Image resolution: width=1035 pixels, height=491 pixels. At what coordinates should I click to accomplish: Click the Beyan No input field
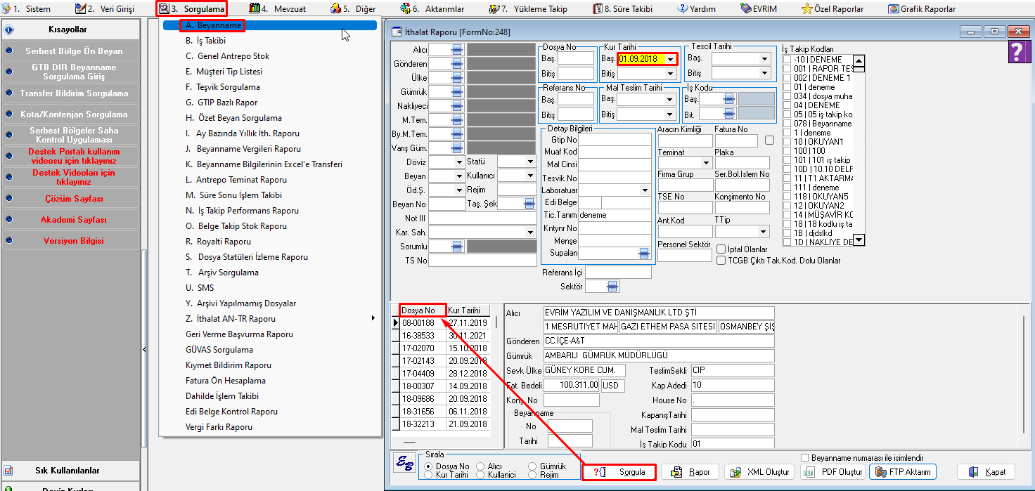pyautogui.click(x=447, y=204)
